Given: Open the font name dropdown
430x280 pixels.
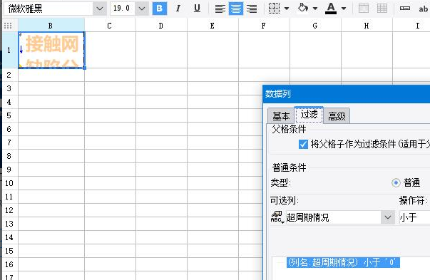Looking at the screenshot, I should pyautogui.click(x=100, y=9).
